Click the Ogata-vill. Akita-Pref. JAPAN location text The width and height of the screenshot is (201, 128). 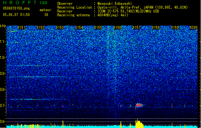click(x=143, y=7)
